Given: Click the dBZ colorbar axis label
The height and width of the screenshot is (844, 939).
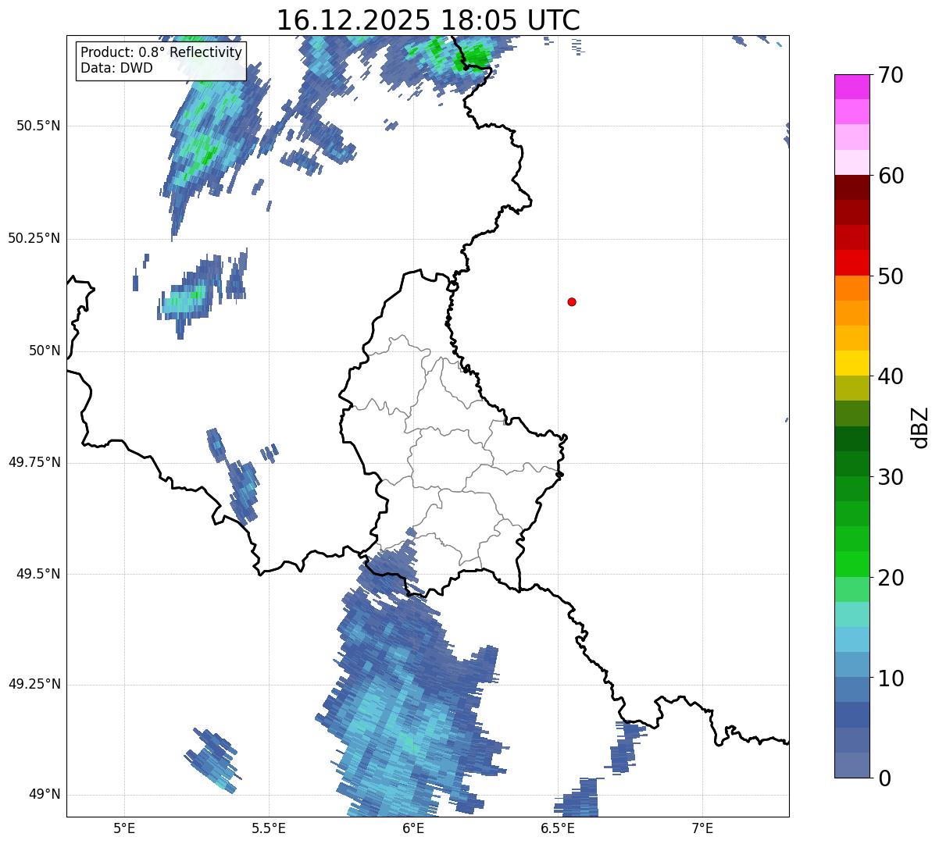Looking at the screenshot, I should click(920, 427).
